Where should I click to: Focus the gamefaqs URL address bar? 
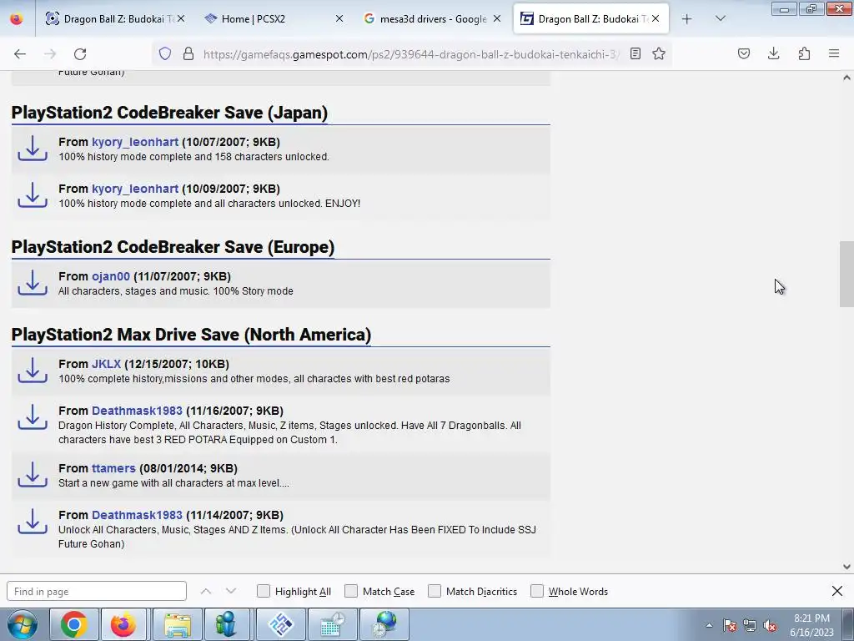411,53
